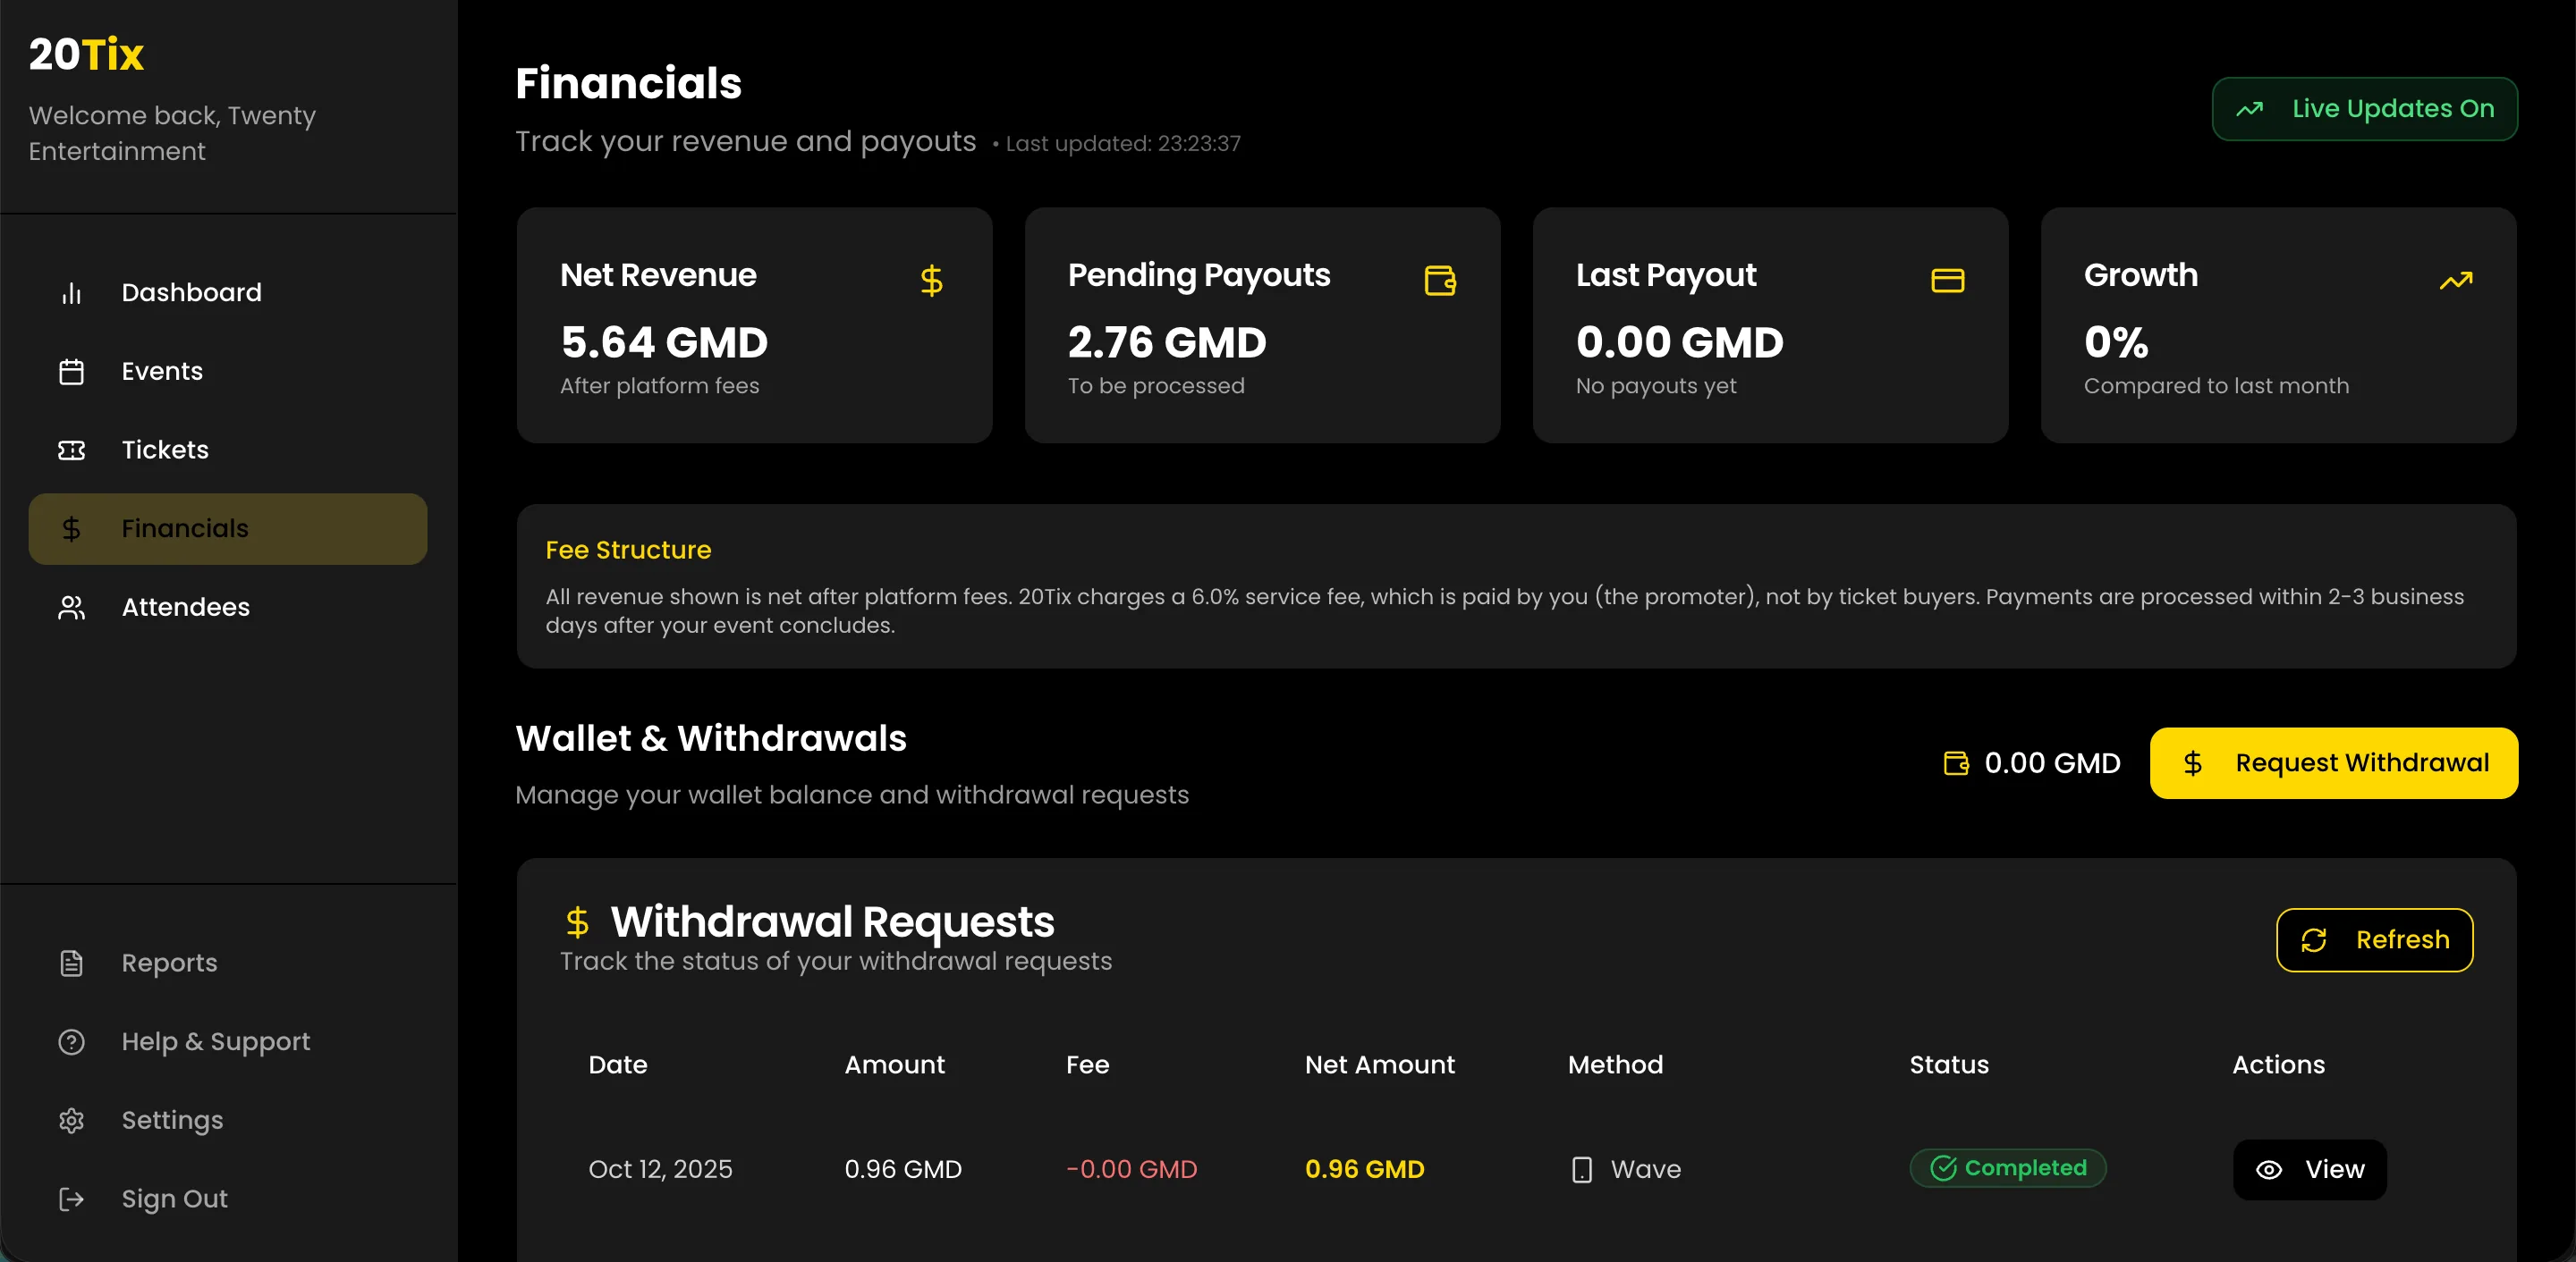Viewport: 2576px width, 1262px height.
Task: Click the Net Revenue card value 5.64 GMD
Action: click(x=664, y=342)
